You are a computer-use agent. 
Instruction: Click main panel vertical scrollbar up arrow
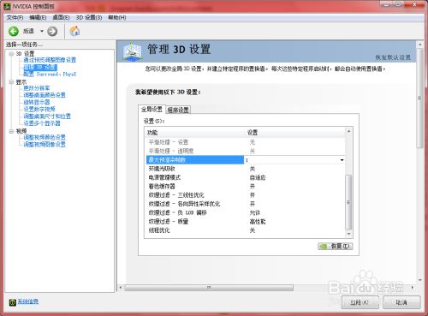click(419, 45)
